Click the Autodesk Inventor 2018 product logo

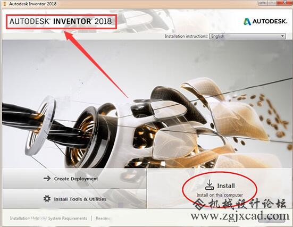tap(61, 21)
